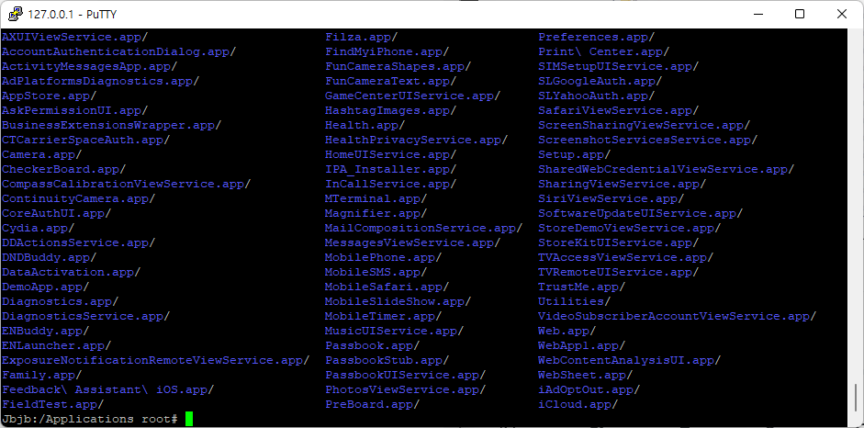The height and width of the screenshot is (428, 864).
Task: Click WebSheet.app/ entry
Action: (x=585, y=375)
